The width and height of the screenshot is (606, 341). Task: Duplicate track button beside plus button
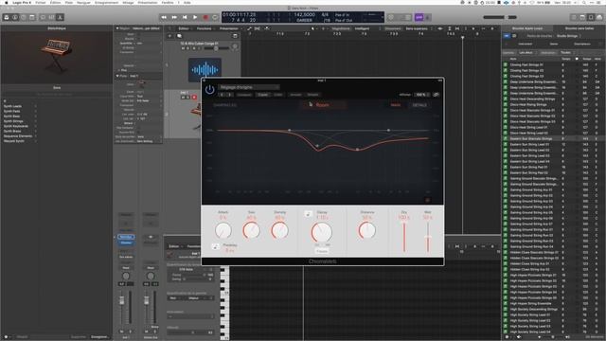coord(179,36)
